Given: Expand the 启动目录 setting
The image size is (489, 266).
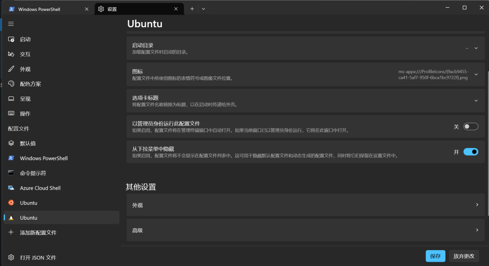Looking at the screenshot, I should 476,48.
